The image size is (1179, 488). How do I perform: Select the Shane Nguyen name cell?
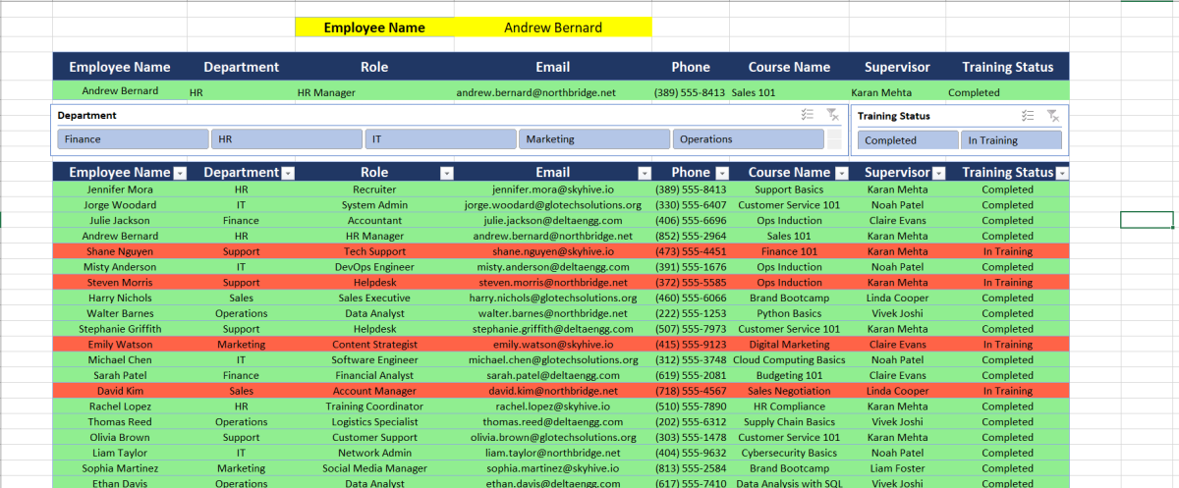tap(119, 251)
